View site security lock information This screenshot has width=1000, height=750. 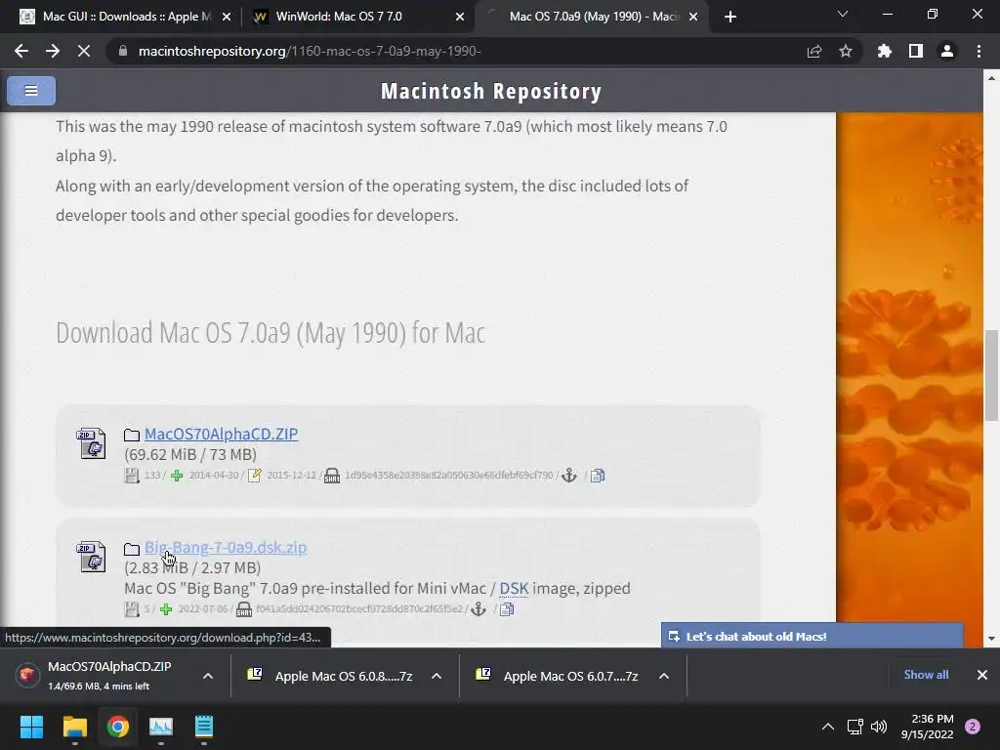(123, 51)
